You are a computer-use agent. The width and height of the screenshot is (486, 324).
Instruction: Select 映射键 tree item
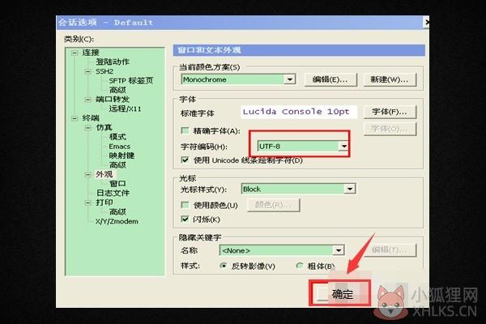[122, 156]
